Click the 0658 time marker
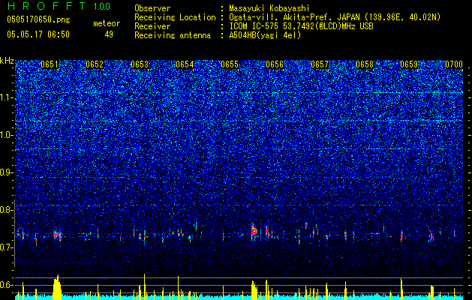Screen dimensions: 472x300 365,64
